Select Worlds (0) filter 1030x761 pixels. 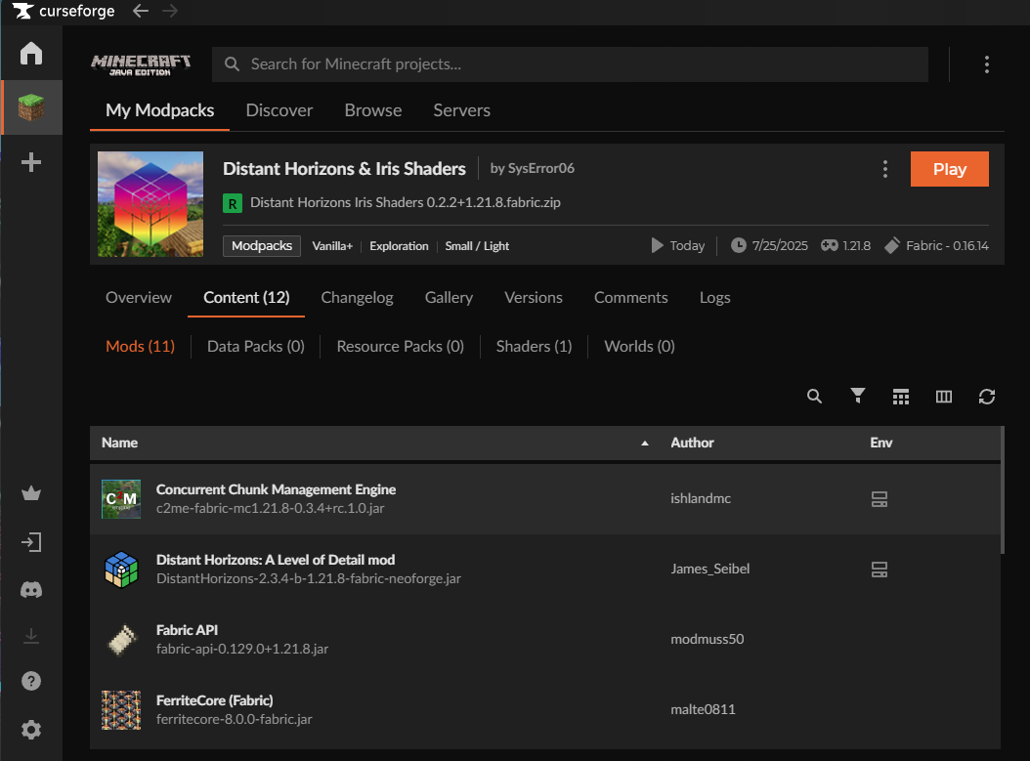pyautogui.click(x=639, y=346)
